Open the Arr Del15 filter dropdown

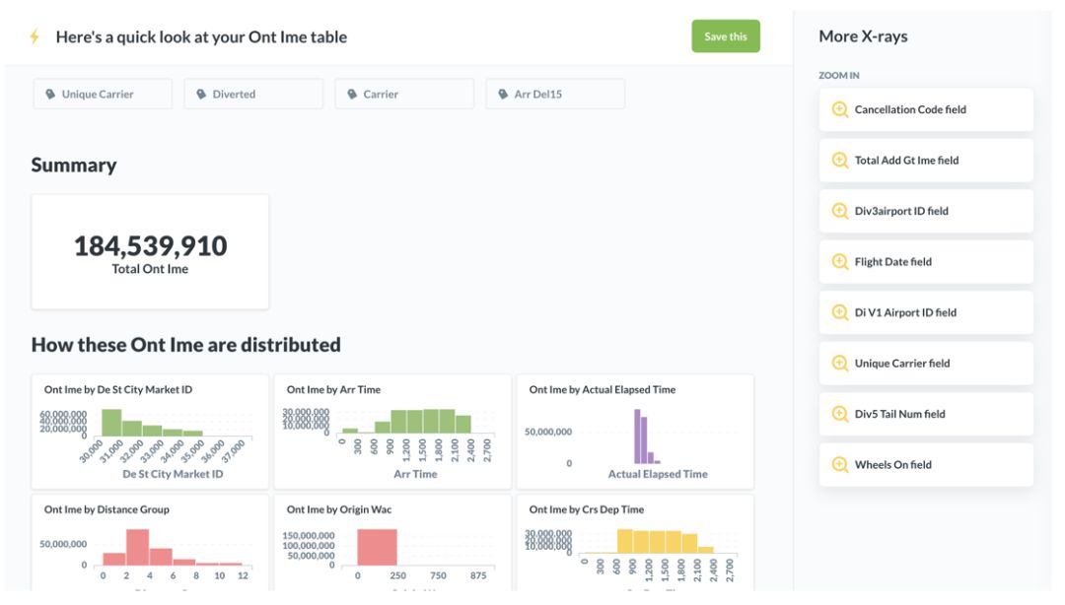pyautogui.click(x=555, y=95)
